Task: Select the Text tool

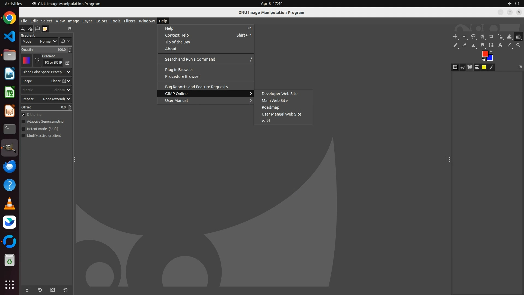Action: pos(500,45)
